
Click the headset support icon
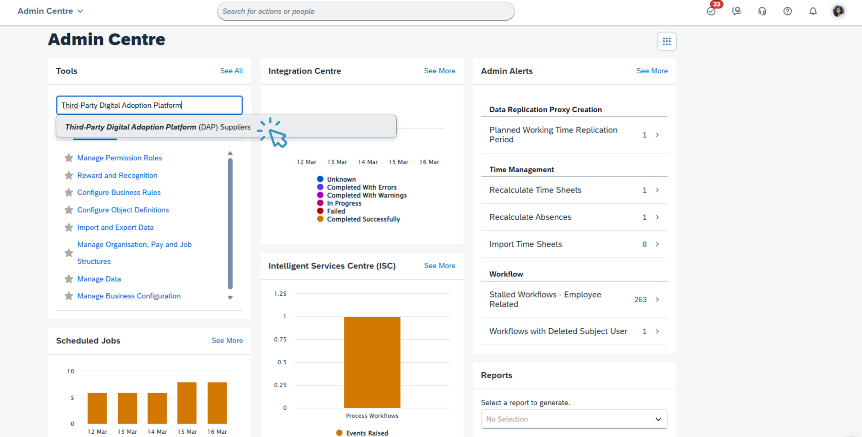762,11
